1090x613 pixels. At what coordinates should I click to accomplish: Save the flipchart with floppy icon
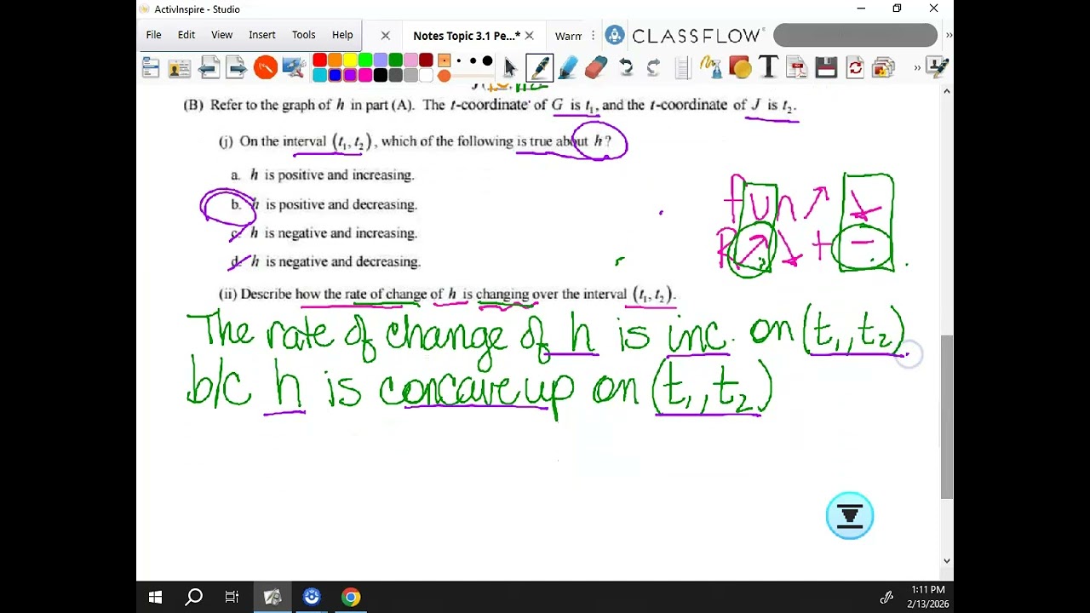[x=826, y=67]
